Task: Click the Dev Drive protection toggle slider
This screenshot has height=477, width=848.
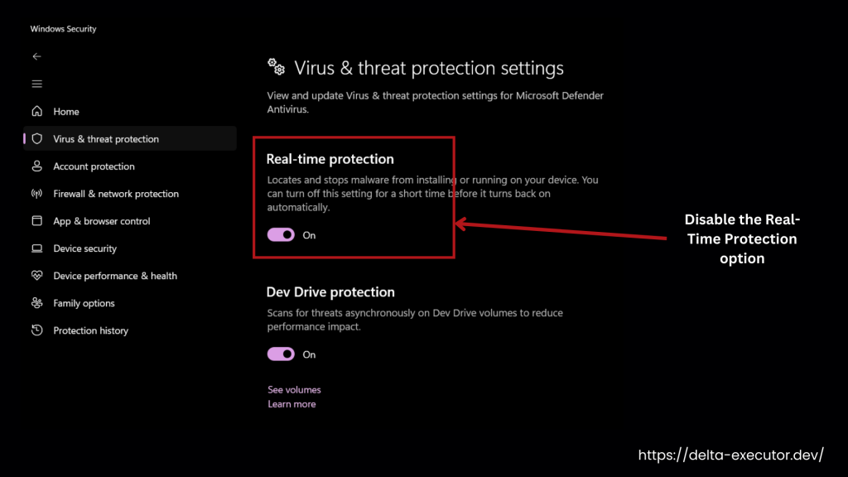Action: 280,354
